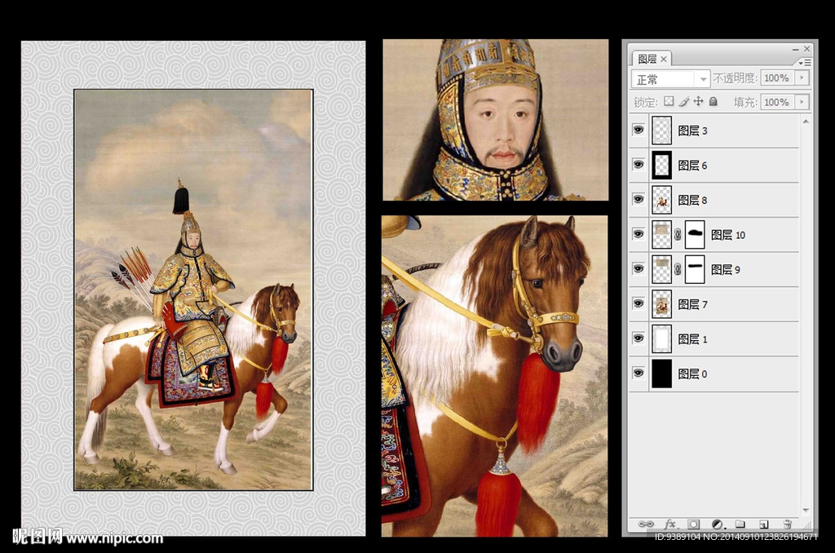Add a layer mask
835x553 pixels.
(x=693, y=524)
